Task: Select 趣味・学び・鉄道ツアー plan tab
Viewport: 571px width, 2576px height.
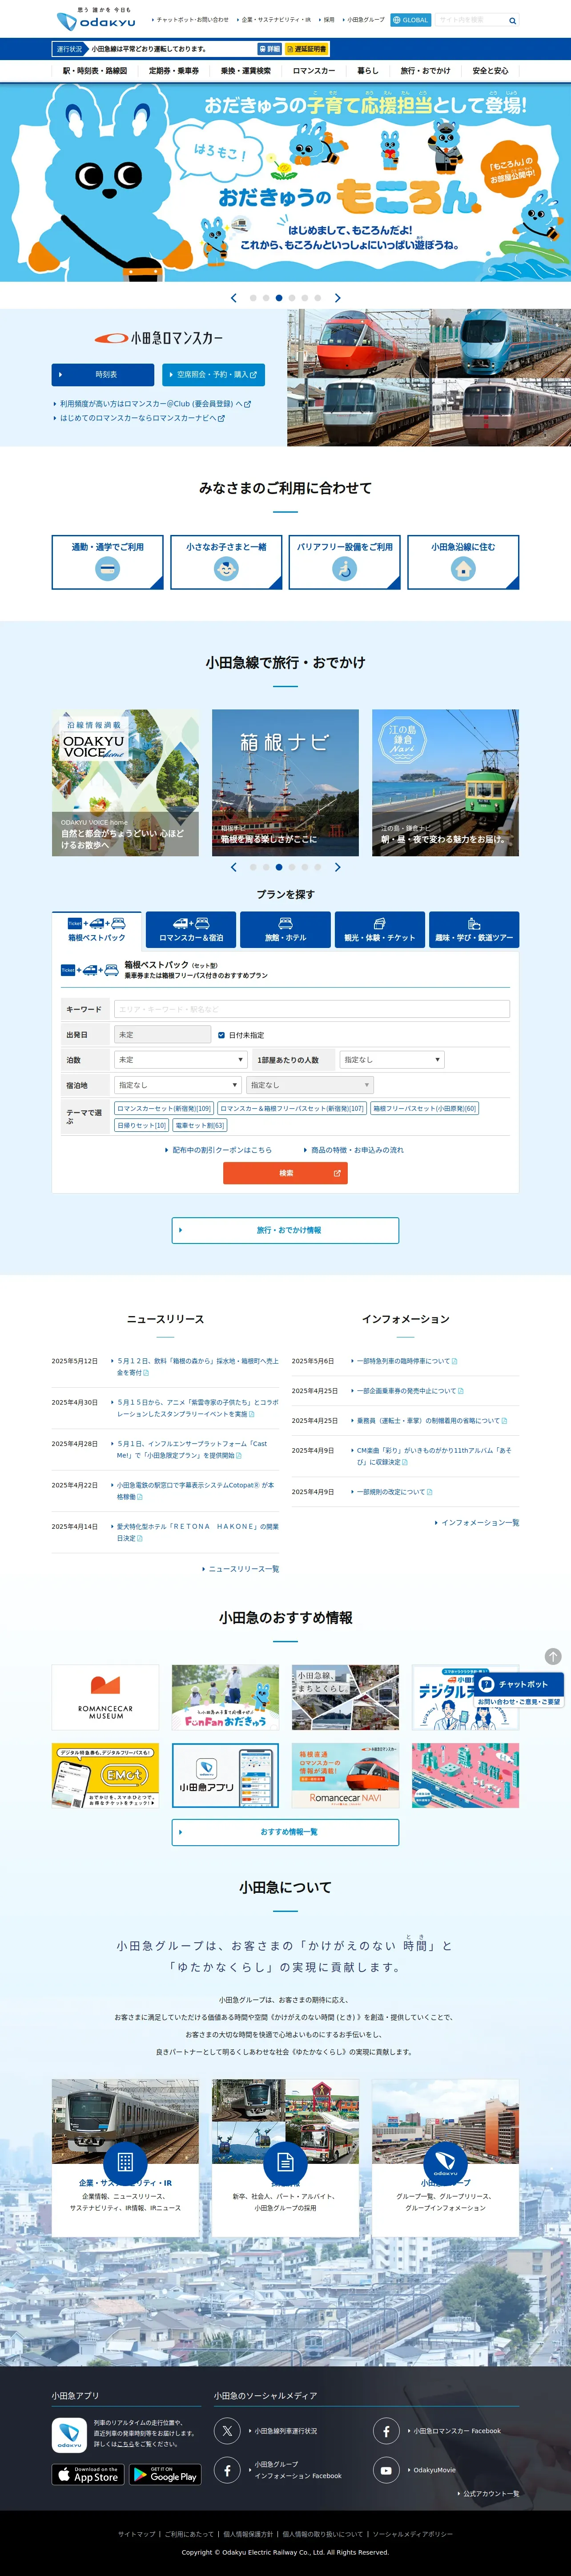Action: click(x=474, y=930)
